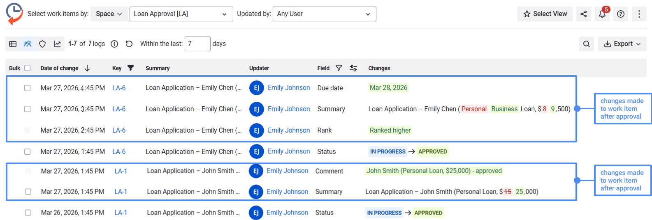The image size is (652, 220).
Task: Check the LA-1 Comment row checkbox
Action: click(28, 171)
